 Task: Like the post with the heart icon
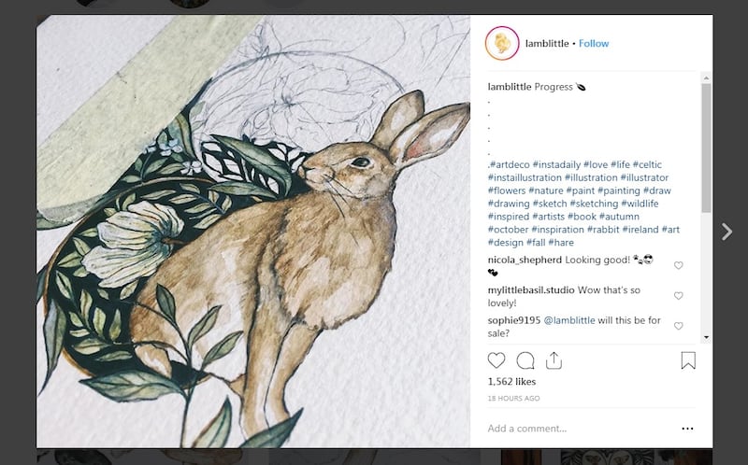pos(496,360)
